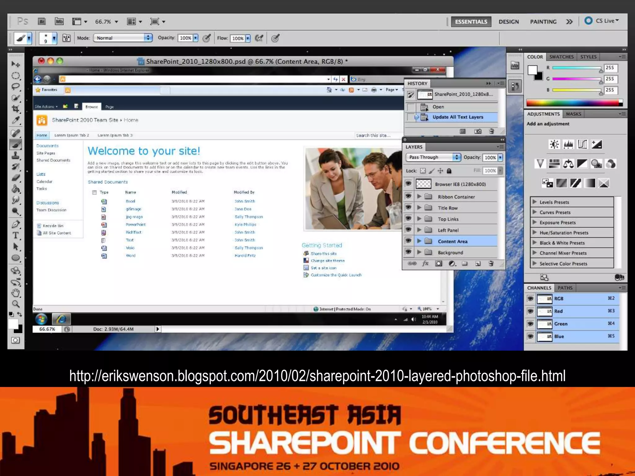Switch to the Swatches tab
The width and height of the screenshot is (635, 476).
561,57
